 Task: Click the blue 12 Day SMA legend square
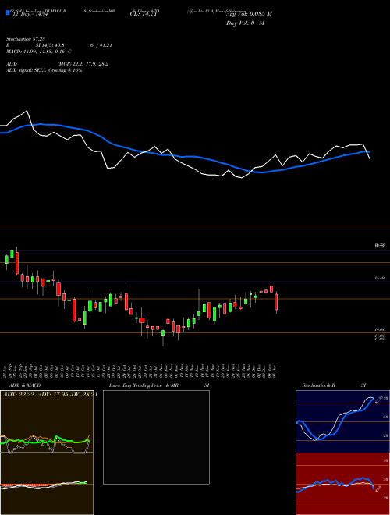point(8,12)
